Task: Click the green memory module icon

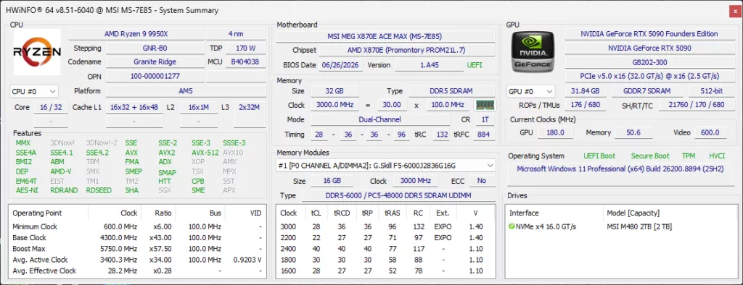Action: coord(485,105)
